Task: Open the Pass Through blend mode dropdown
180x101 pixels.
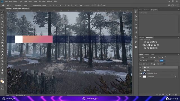Action: 147,61
